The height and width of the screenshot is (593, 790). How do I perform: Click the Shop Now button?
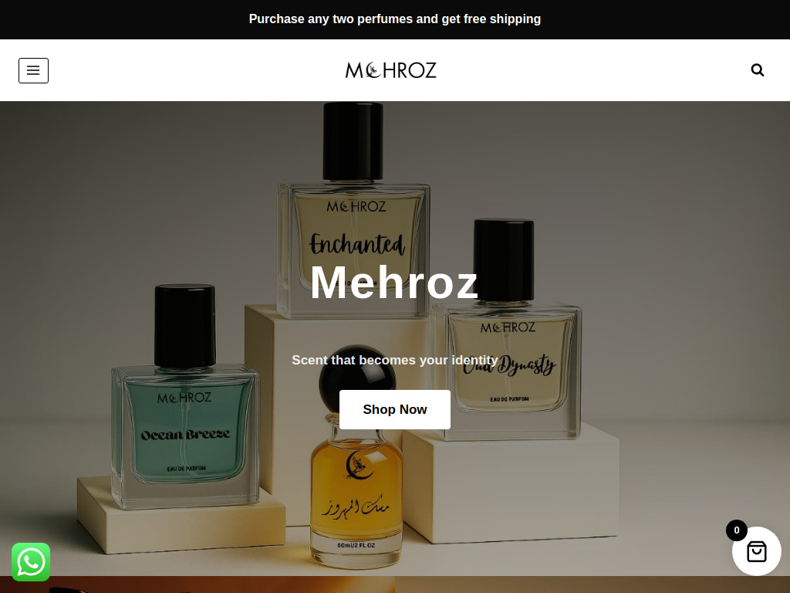[395, 409]
